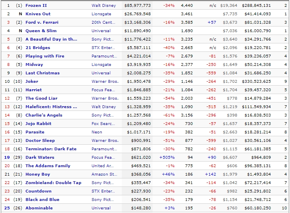Image resolution: width=290 pixels, height=213 pixels.
Task: Open the Knives Out movie link
Action: click(38, 14)
